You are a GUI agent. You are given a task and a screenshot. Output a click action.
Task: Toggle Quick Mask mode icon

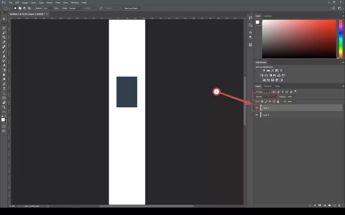4,126
